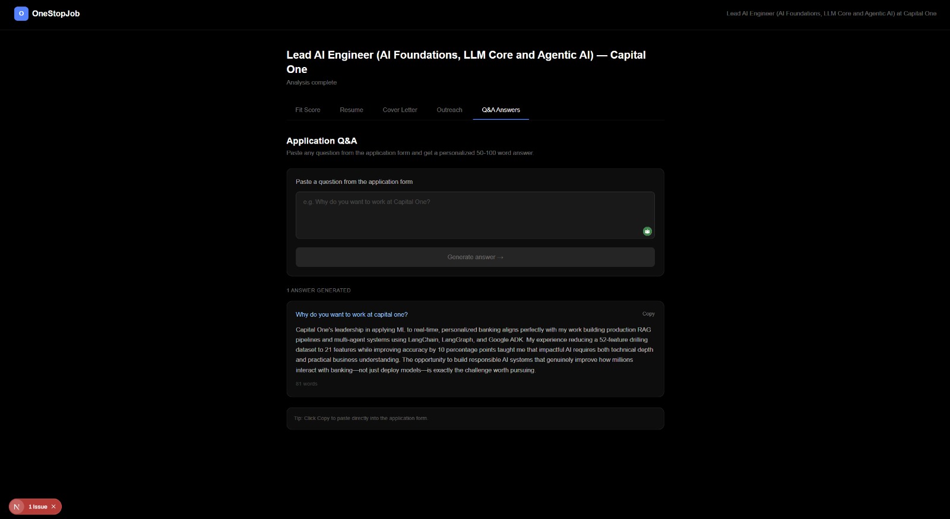Click the 'Analysis complete' status text
This screenshot has height=519, width=950.
point(312,82)
